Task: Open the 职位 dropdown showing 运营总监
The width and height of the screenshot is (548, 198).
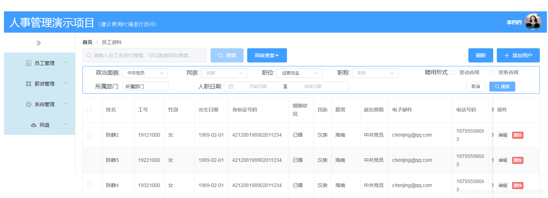Action: (x=299, y=73)
